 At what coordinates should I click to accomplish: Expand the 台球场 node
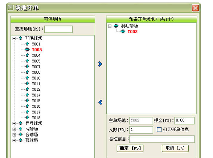14,135
